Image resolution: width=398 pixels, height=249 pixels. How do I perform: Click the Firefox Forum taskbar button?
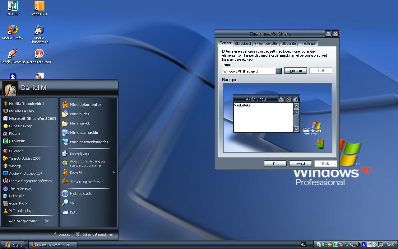point(53,245)
